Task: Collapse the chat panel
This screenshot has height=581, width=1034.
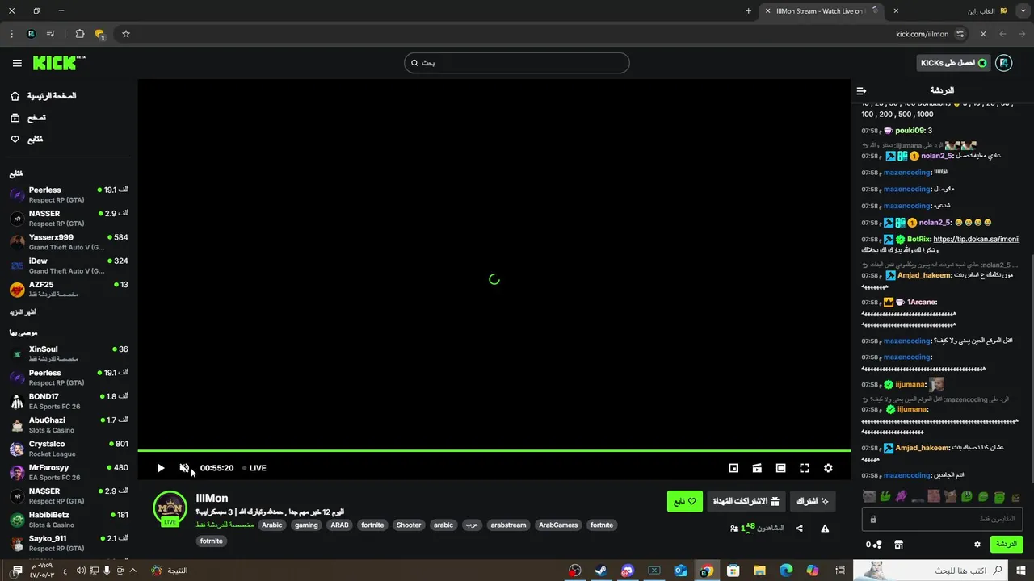Action: (x=861, y=90)
